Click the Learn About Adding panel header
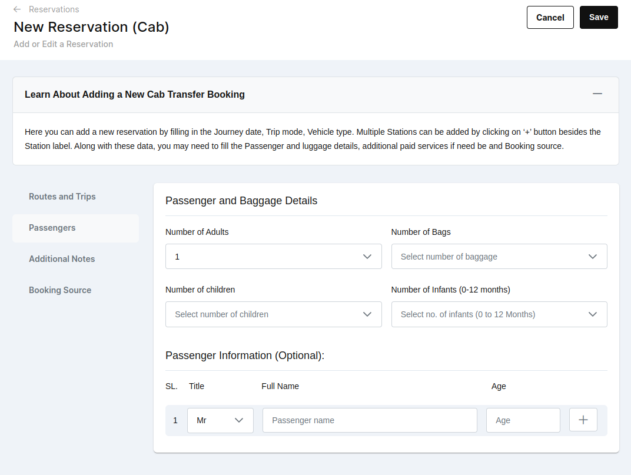 (x=135, y=94)
